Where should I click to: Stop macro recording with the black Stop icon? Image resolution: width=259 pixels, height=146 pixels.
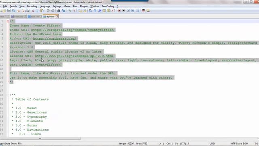point(123,11)
